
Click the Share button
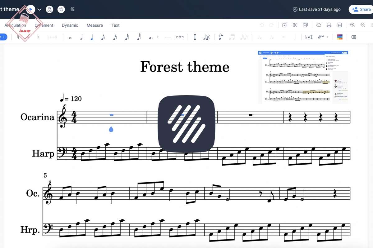tap(361, 9)
